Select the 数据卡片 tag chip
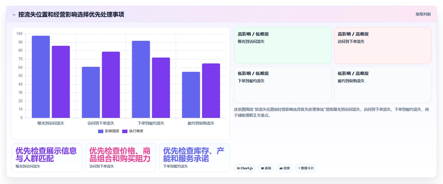This screenshot has width=443, height=184. 306,168
